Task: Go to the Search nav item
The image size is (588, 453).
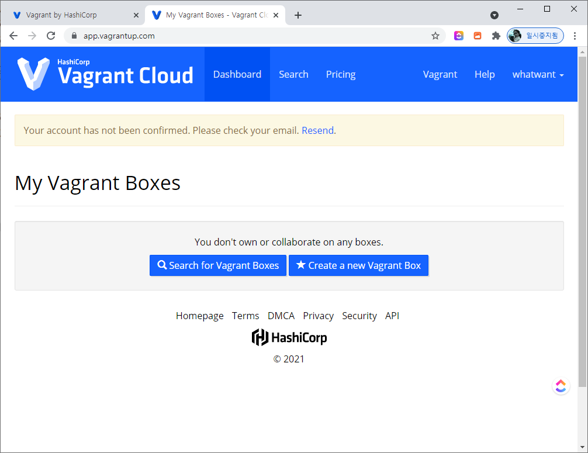Action: point(293,74)
